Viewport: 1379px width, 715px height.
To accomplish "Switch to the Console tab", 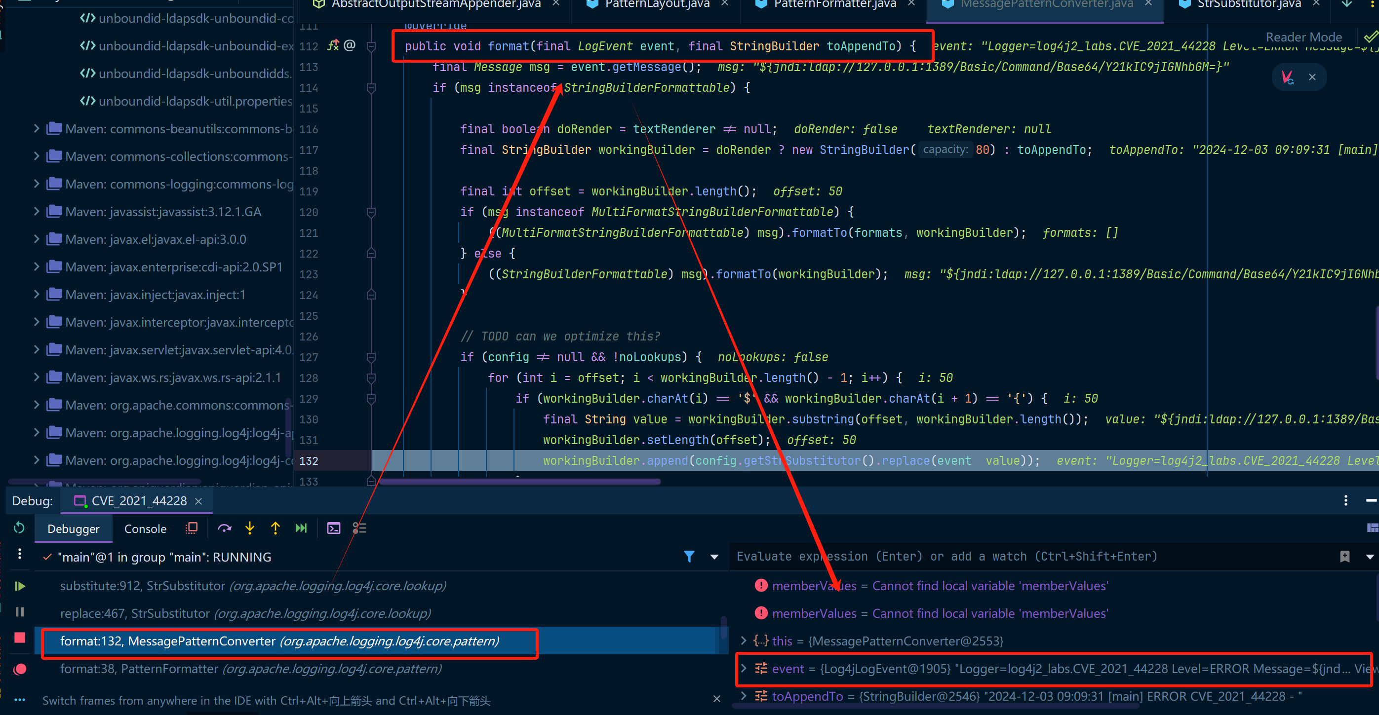I will click(x=145, y=529).
